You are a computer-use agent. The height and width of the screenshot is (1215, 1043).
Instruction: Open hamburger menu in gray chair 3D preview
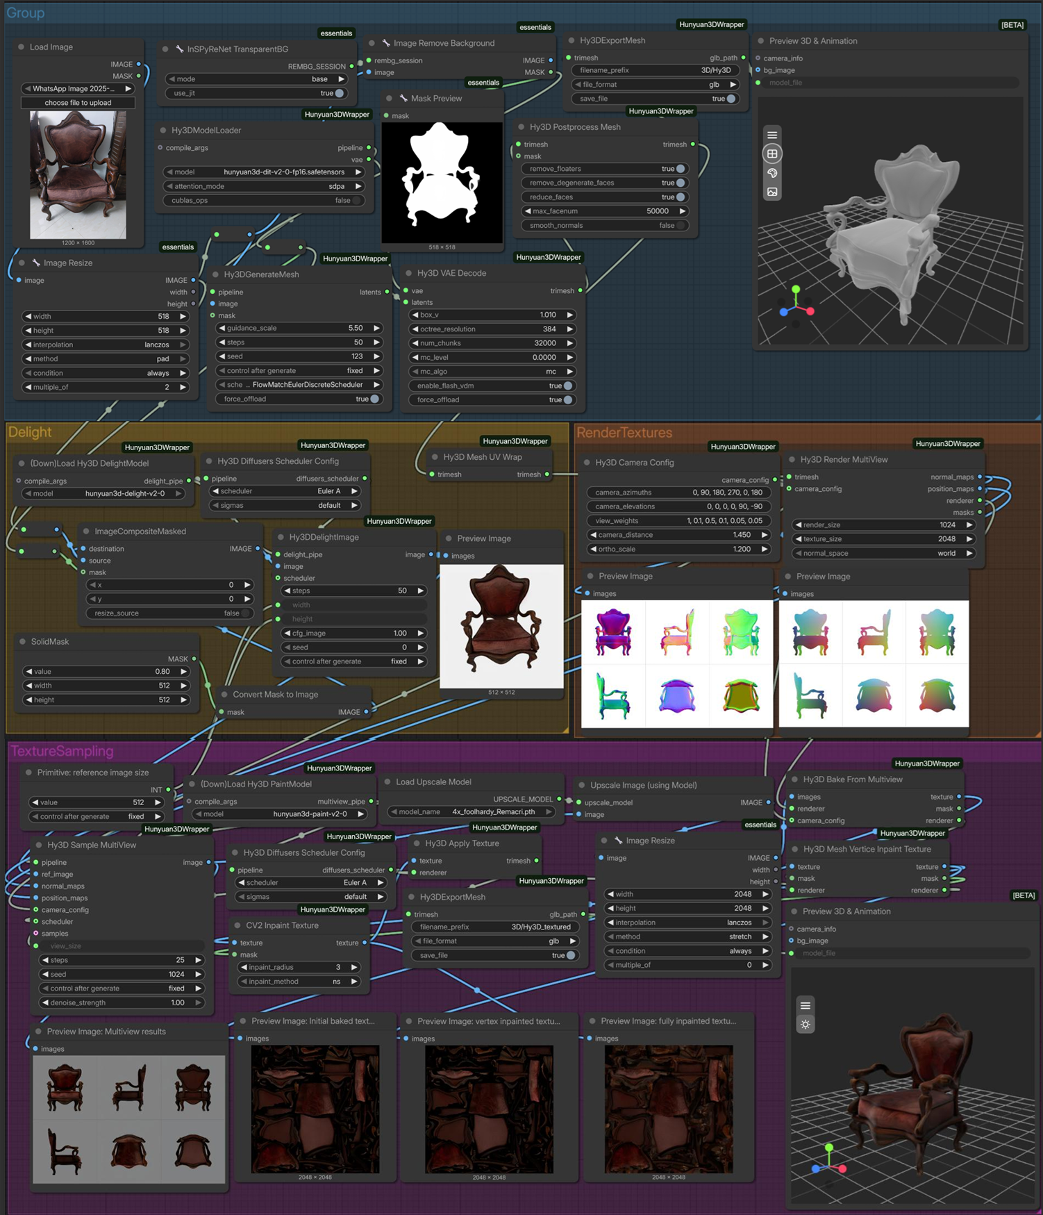(771, 135)
